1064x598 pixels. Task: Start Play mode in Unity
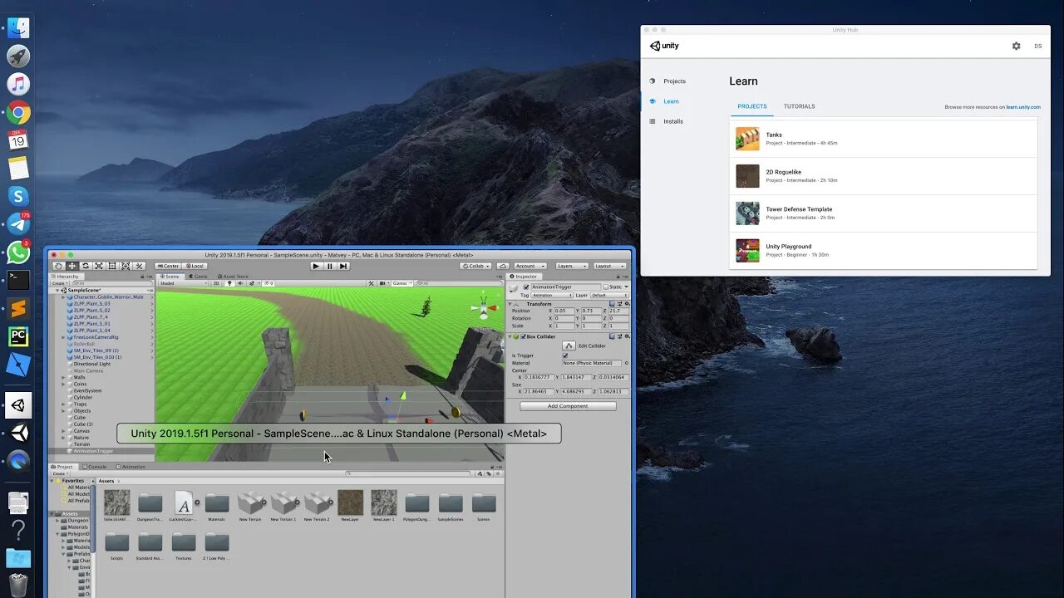click(316, 266)
